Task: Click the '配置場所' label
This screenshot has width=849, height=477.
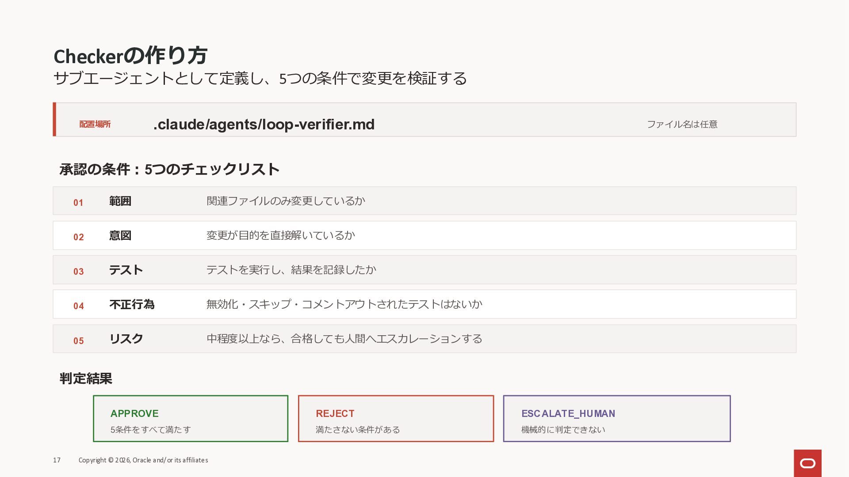Action: coord(95,124)
